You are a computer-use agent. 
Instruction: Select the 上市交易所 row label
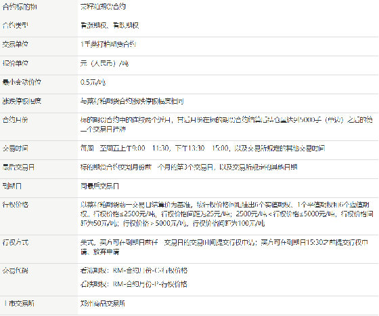tap(19, 303)
